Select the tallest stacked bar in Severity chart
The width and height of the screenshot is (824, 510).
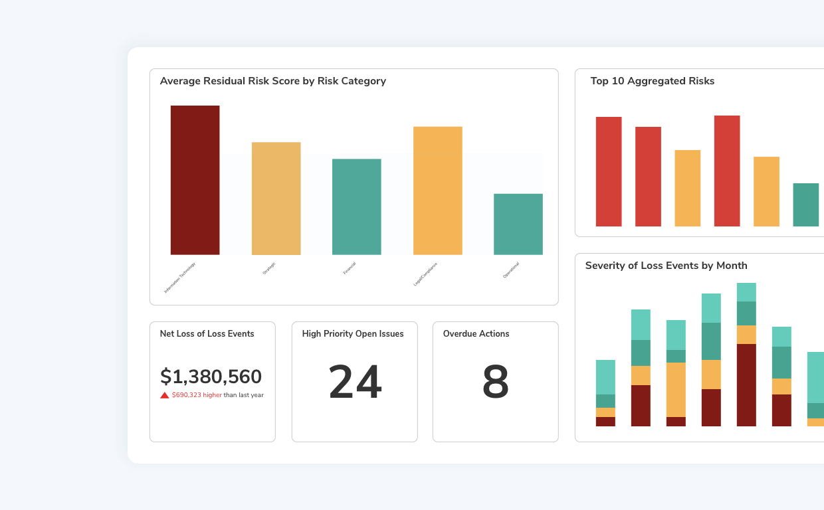pyautogui.click(x=746, y=352)
